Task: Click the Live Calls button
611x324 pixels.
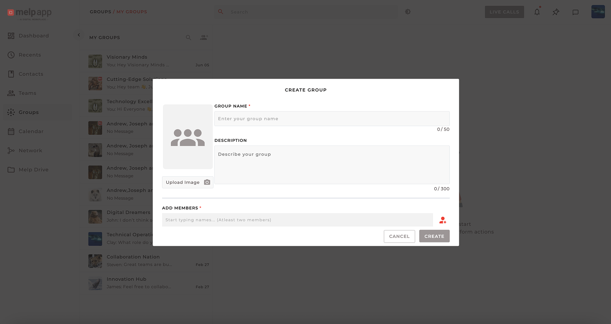Action: (504, 12)
